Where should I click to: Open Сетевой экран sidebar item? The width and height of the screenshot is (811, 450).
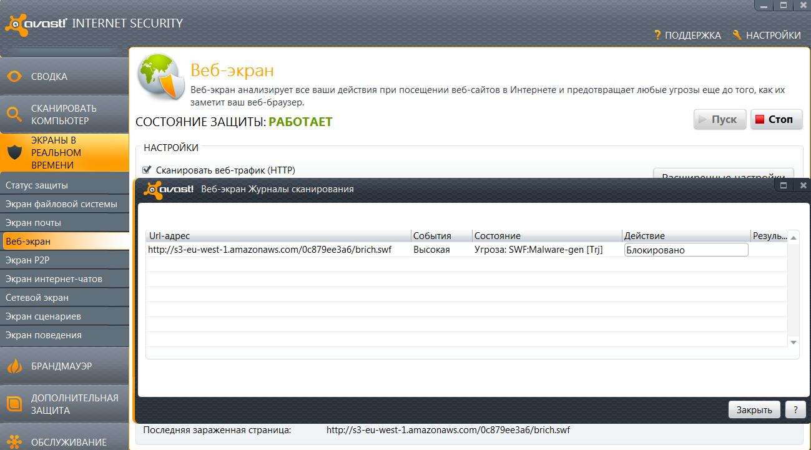click(x=37, y=298)
